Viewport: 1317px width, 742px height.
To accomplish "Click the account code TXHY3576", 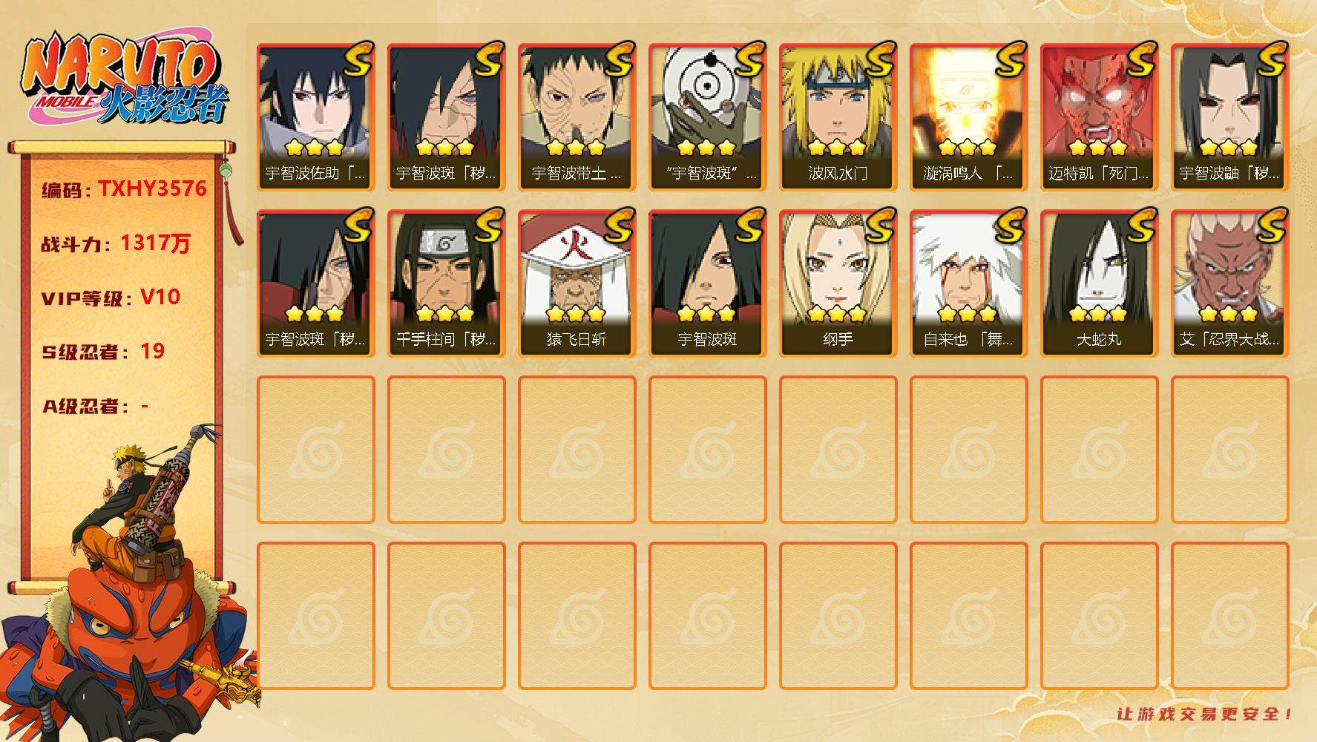I will click(x=153, y=188).
